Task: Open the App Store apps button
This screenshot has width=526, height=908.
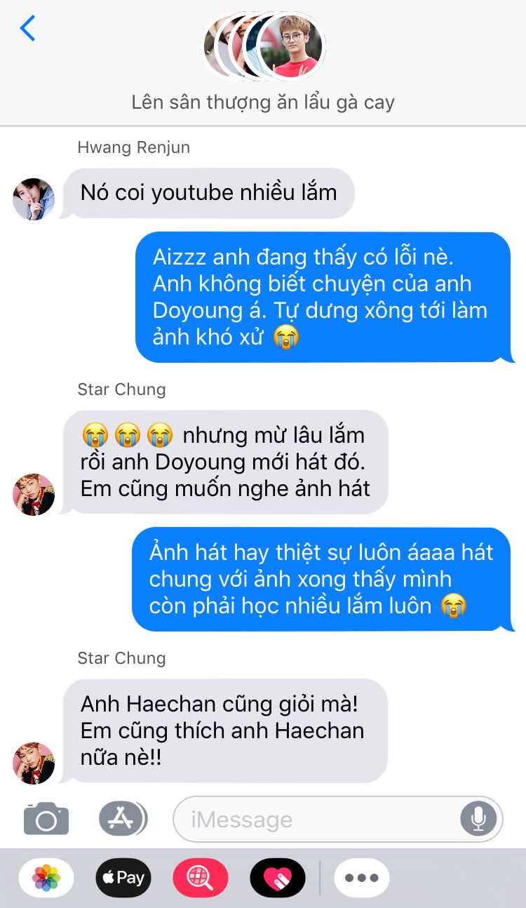Action: [123, 818]
